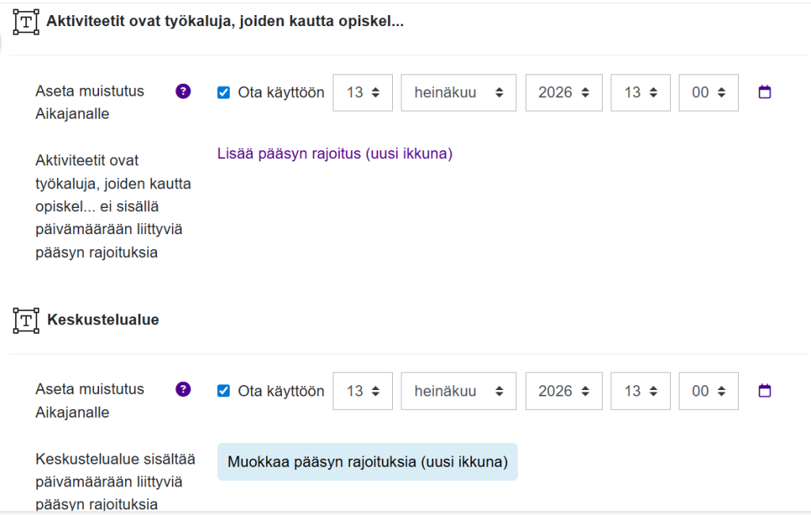Click the text label icon beside "Aktiviteetit" heading
The image size is (811, 515).
click(26, 21)
